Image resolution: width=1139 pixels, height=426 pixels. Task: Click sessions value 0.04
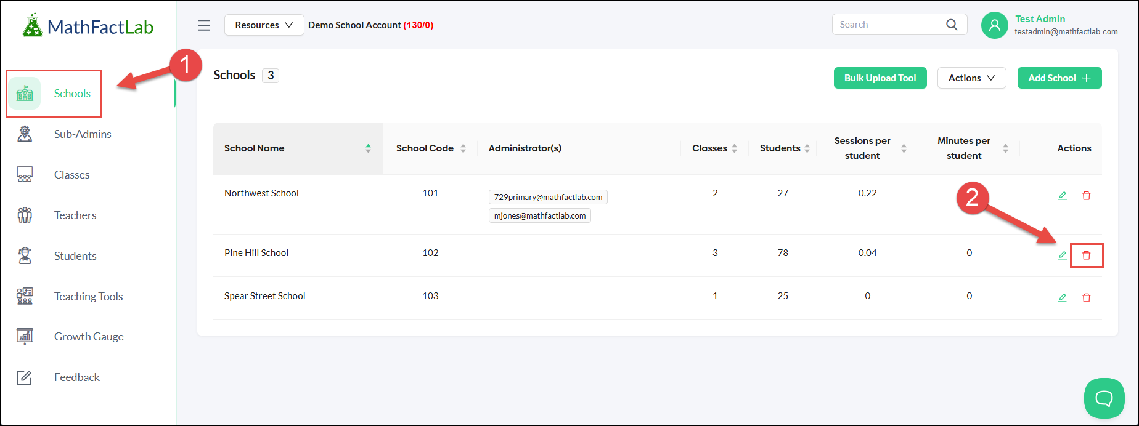coord(867,253)
